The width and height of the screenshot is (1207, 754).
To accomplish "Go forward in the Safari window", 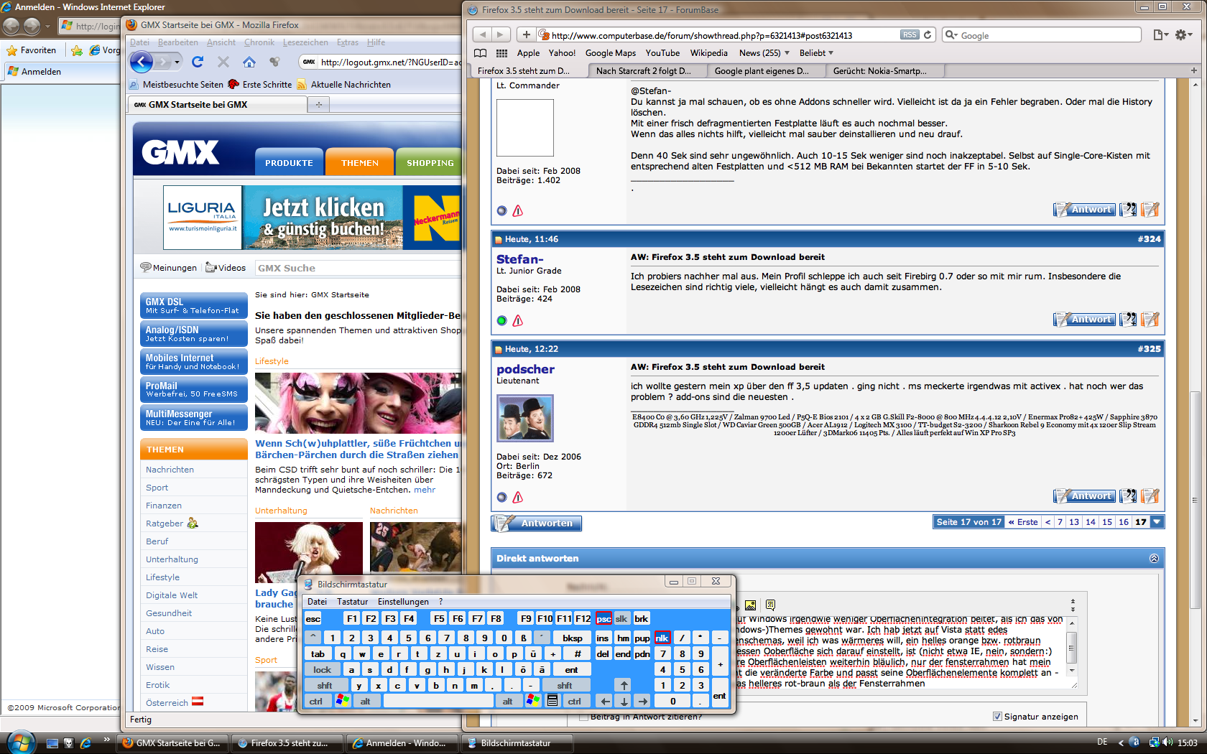I will tap(501, 34).
